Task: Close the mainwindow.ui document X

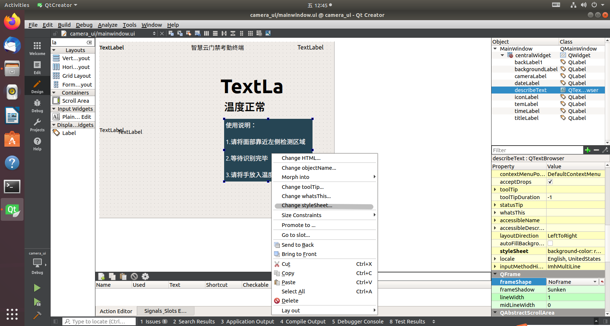Action: (162, 33)
